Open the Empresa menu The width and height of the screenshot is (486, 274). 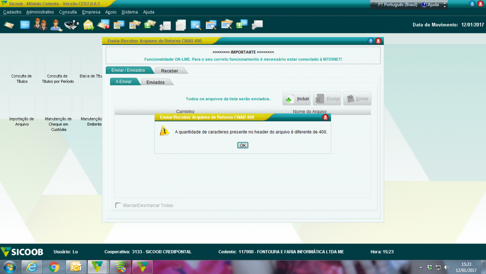tap(91, 12)
